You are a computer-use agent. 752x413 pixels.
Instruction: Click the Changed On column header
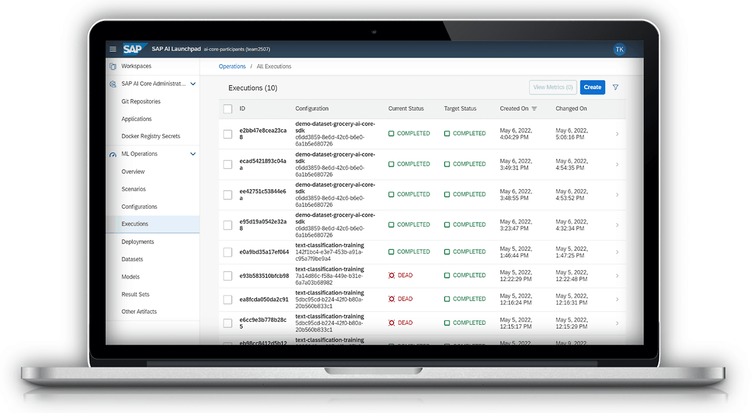pyautogui.click(x=571, y=109)
